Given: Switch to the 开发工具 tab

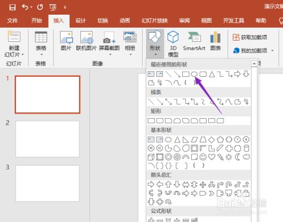Looking at the screenshot, I should (234, 20).
